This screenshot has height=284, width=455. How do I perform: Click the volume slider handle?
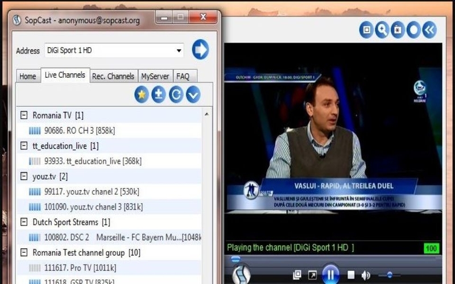pyautogui.click(x=390, y=274)
